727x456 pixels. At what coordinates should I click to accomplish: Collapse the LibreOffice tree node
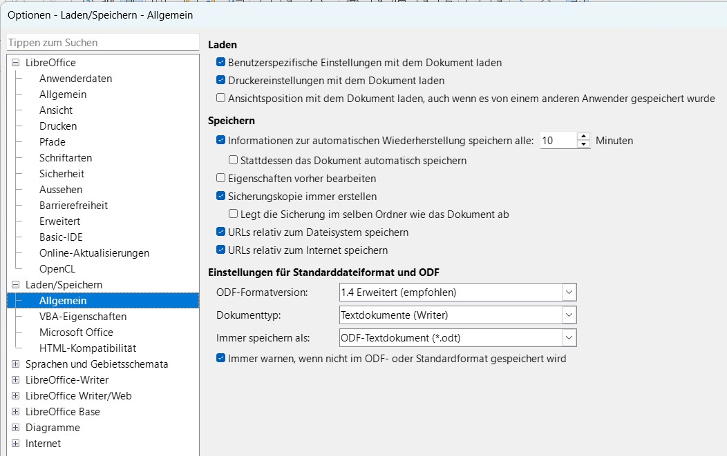click(15, 63)
